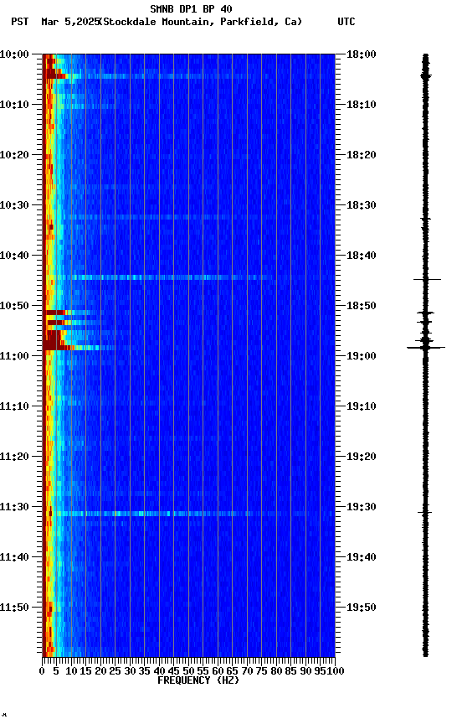The image size is (462, 724).
Task: Click the 11:30 PST time label
Action: [14, 508]
